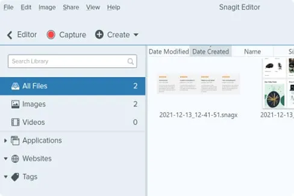
Task: Open the Share menu
Action: coord(71,7)
